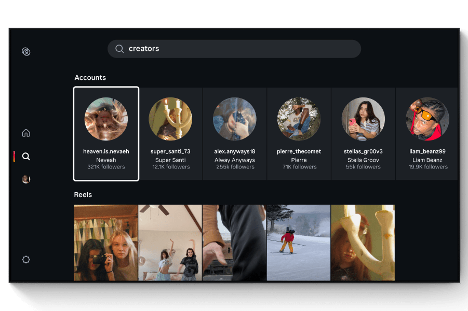Play the reel with candelabra and redhead
The width and height of the screenshot is (468, 311).
click(x=363, y=243)
